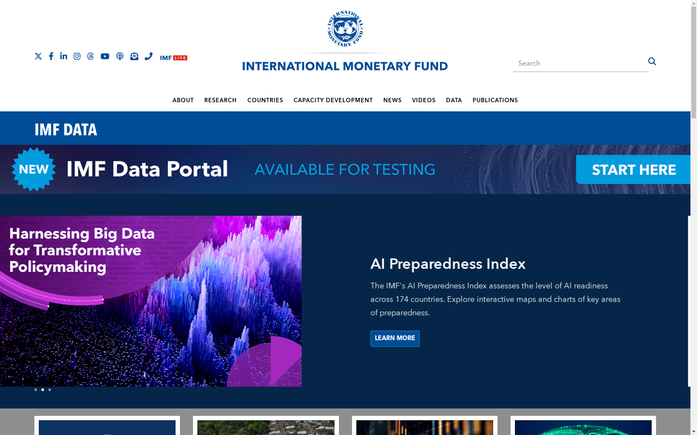Open the News menu
Viewport: 697px width, 435px height.
coord(392,100)
